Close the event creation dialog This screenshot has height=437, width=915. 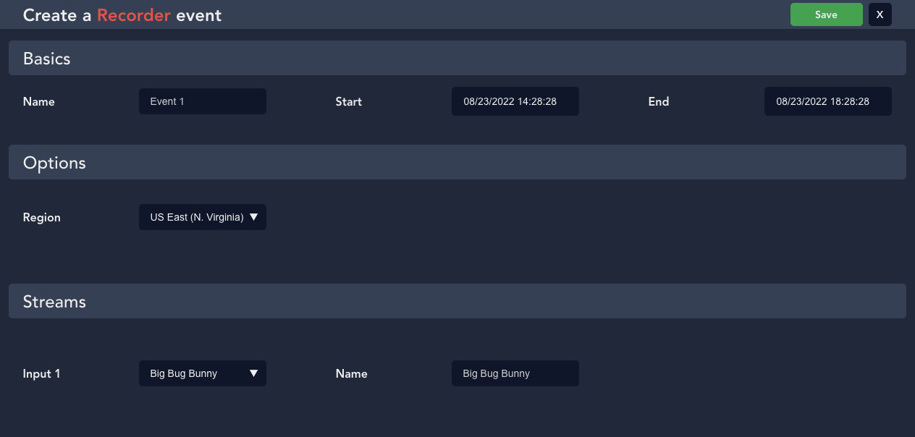coord(880,14)
